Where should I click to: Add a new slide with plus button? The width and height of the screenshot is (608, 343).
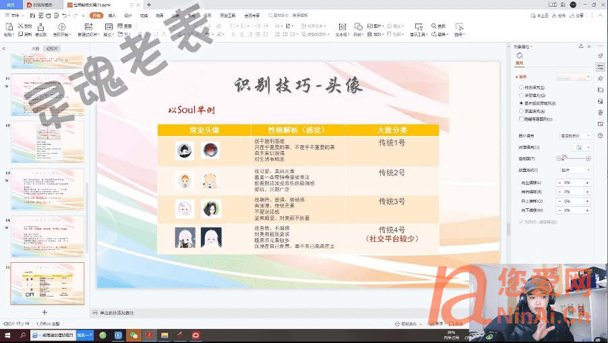coord(44,313)
